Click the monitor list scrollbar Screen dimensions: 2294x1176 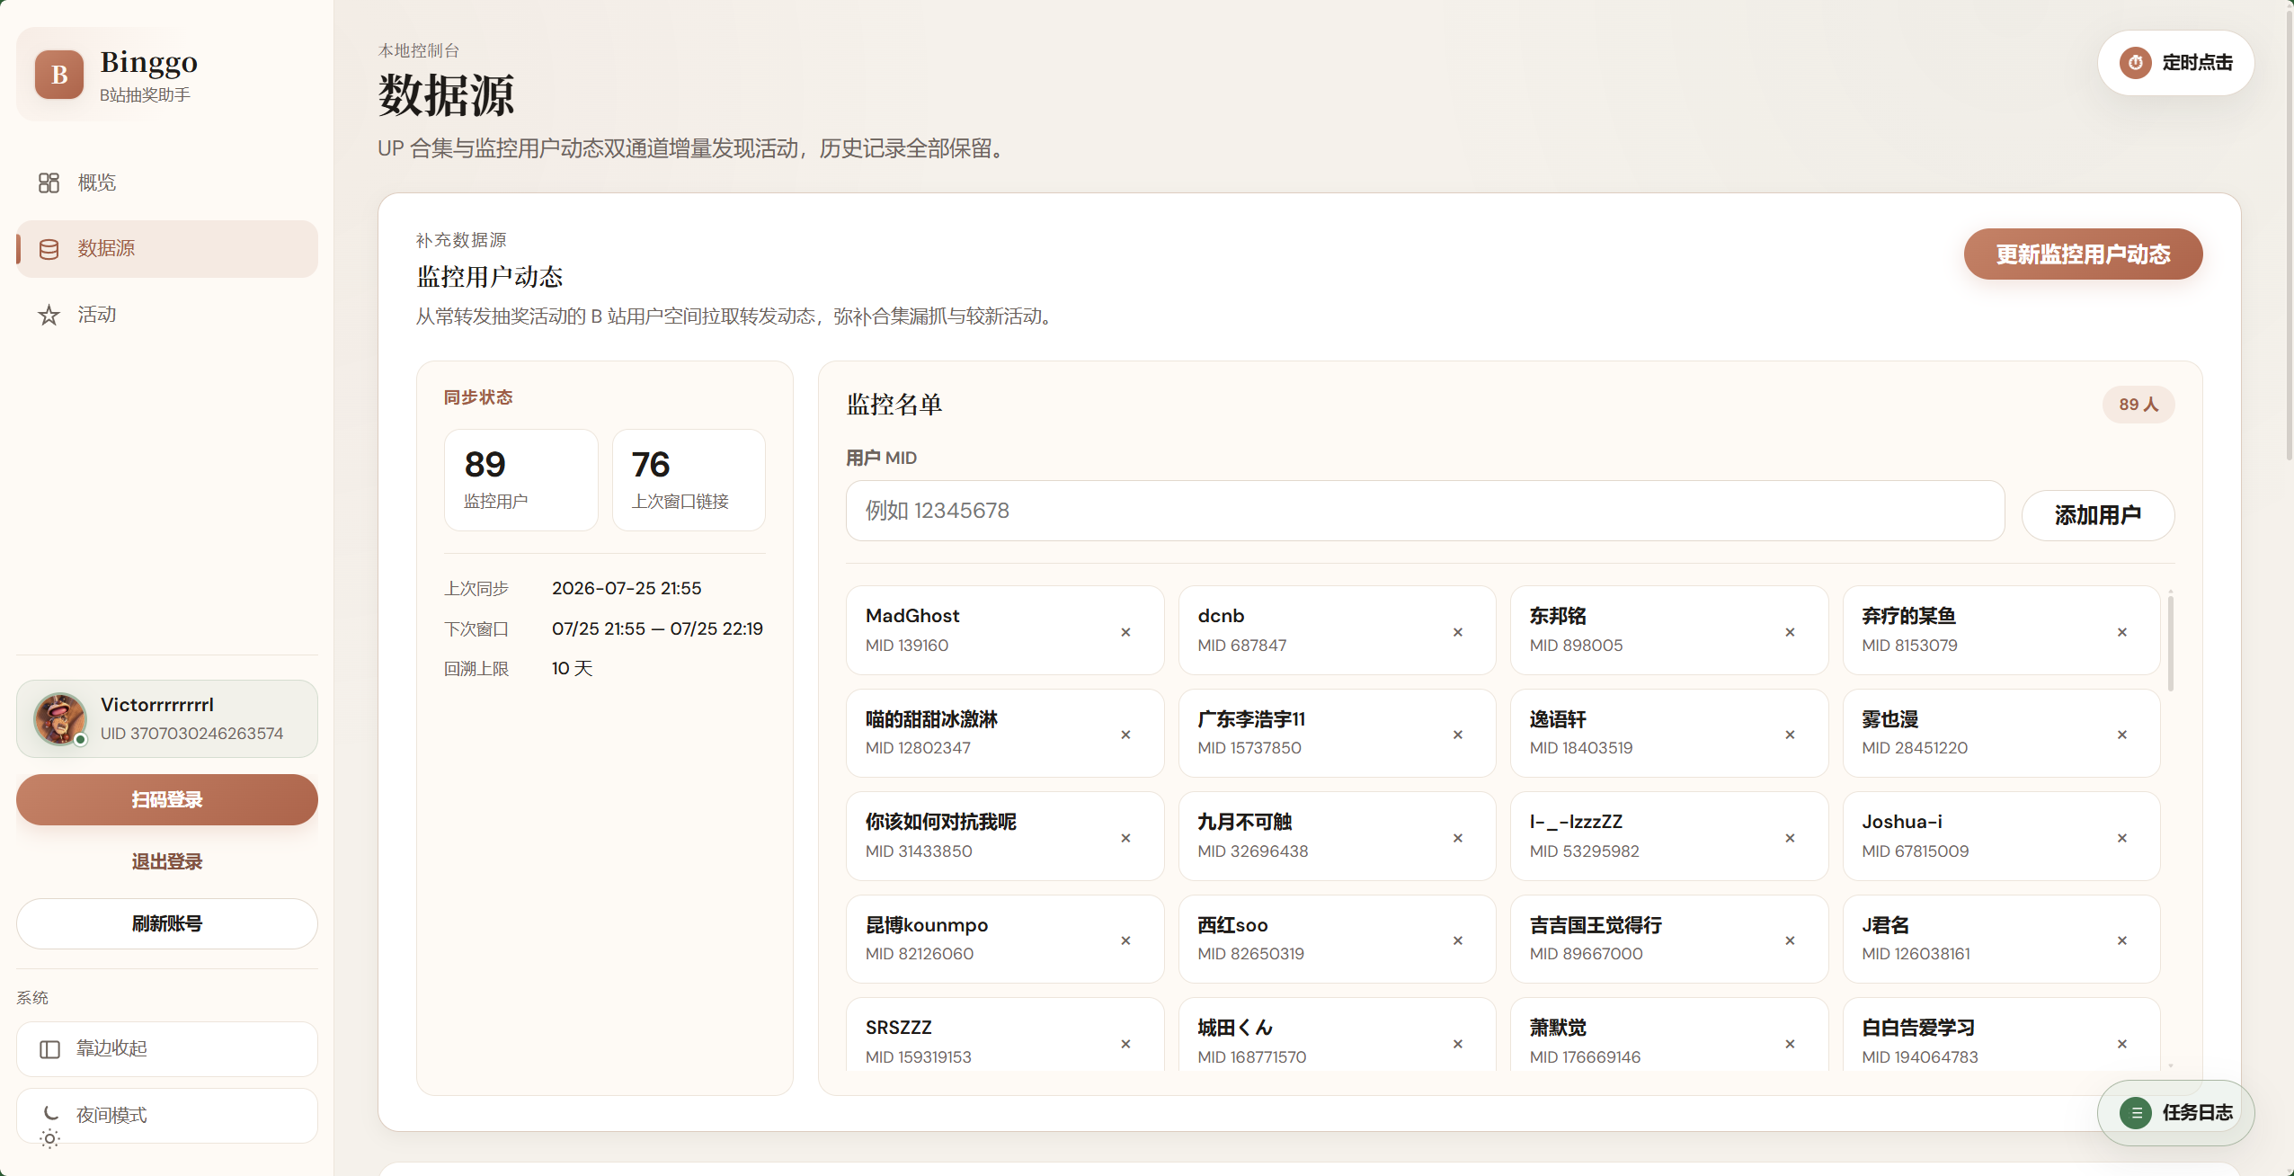click(x=2170, y=643)
